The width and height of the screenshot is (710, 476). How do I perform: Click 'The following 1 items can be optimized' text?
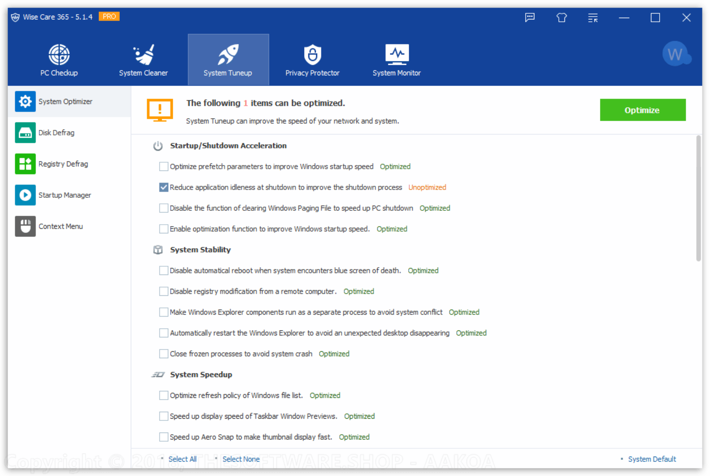(266, 103)
